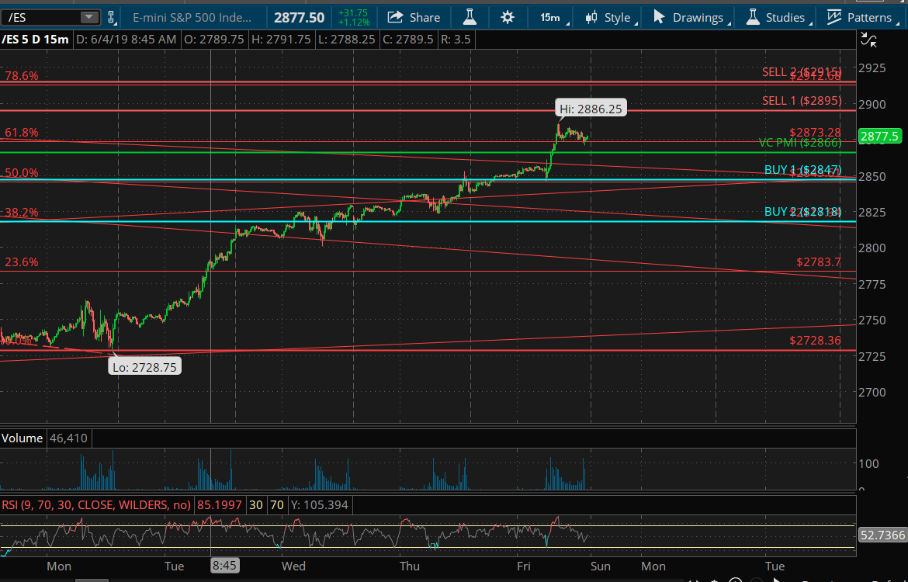Click the Y: 105.394 readout

pos(320,505)
